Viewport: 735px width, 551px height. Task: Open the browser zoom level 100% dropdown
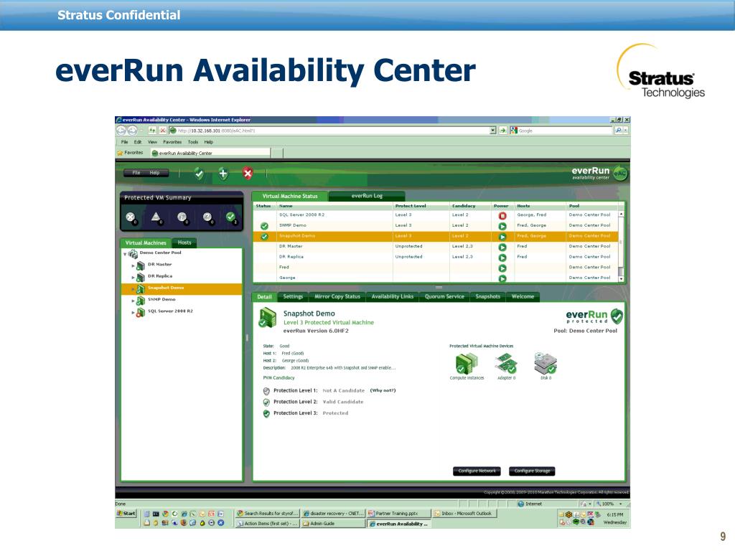[621, 504]
